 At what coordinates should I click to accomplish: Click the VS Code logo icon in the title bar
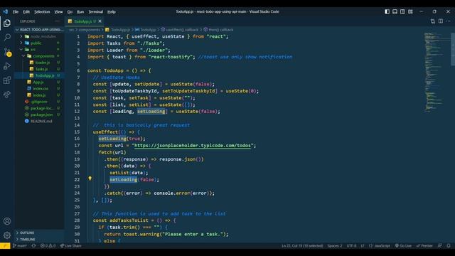pyautogui.click(x=6, y=11)
